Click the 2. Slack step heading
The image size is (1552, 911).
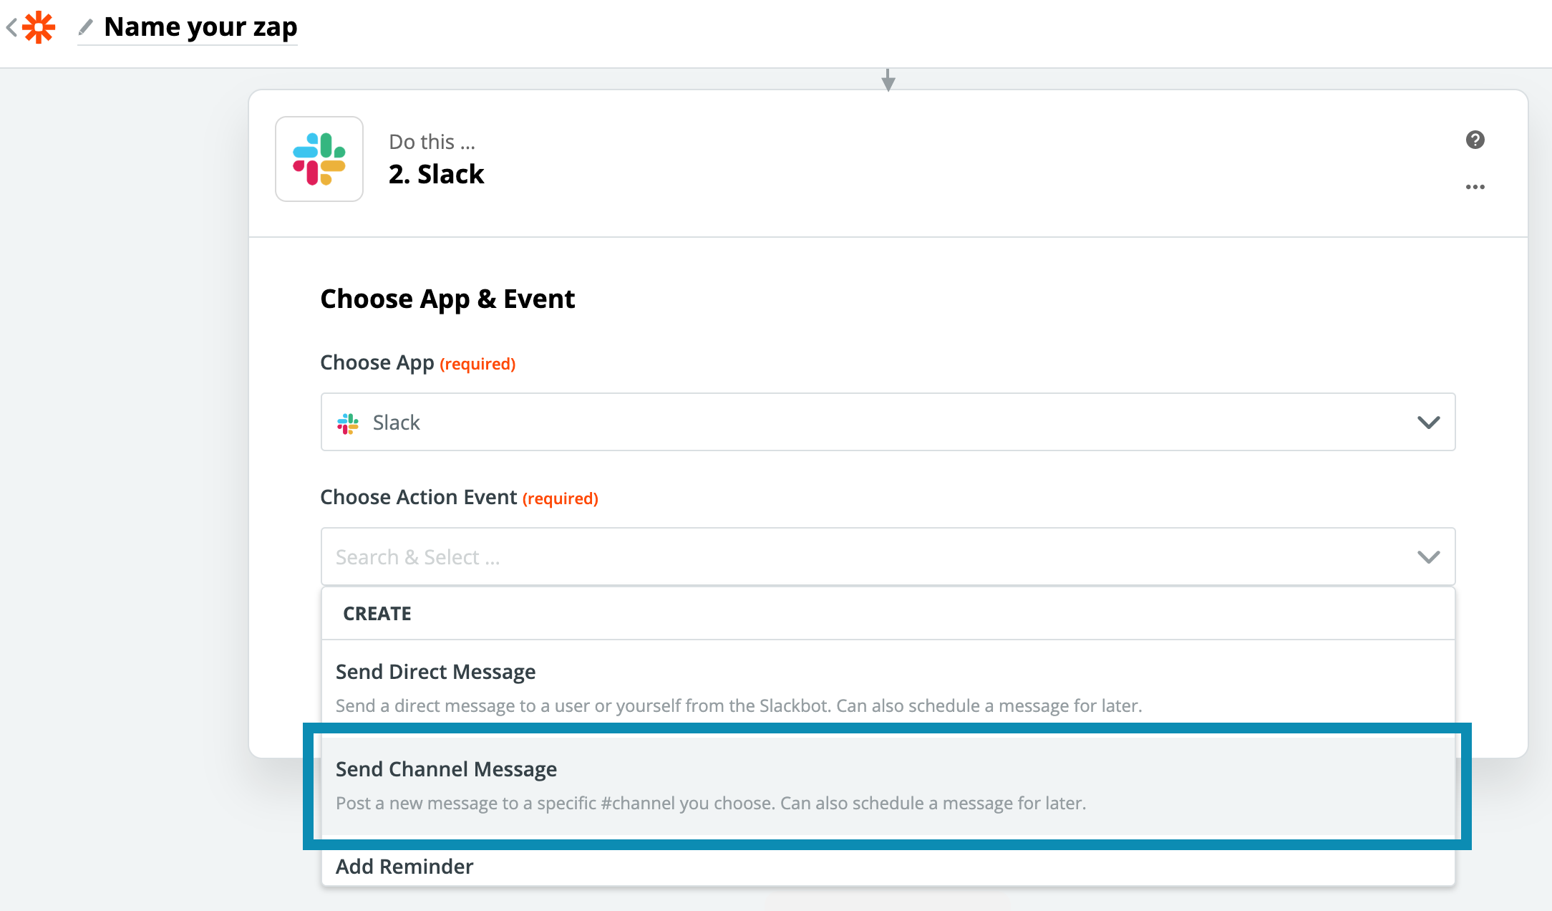tap(436, 174)
